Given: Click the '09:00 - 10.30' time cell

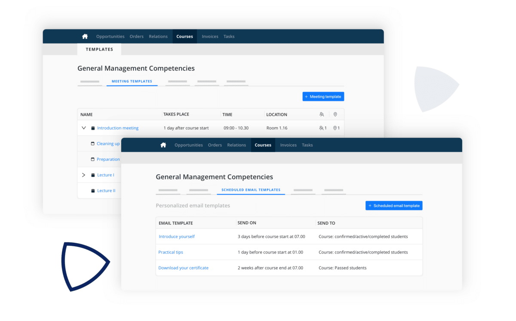Looking at the screenshot, I should 236,128.
